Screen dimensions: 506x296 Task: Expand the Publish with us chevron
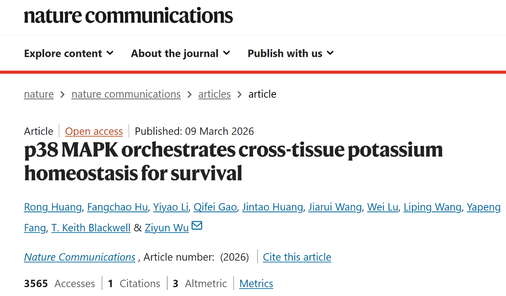[330, 53]
